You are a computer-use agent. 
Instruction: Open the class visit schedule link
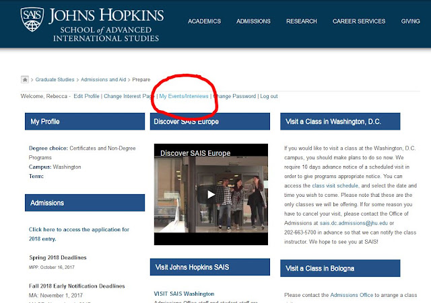335,185
